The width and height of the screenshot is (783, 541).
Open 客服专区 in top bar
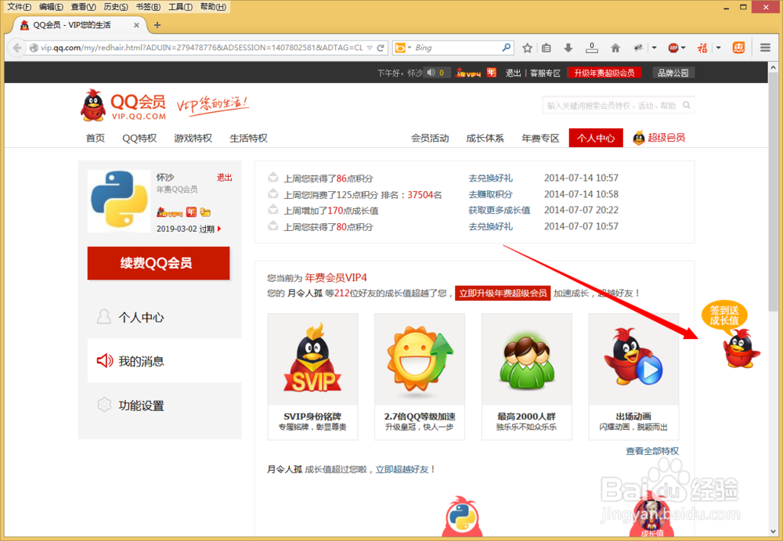point(545,73)
